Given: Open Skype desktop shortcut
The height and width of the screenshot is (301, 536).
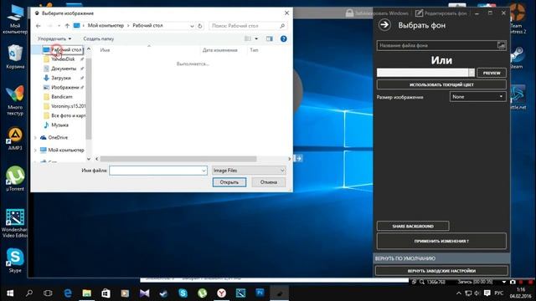Looking at the screenshot, I should (x=15, y=261).
